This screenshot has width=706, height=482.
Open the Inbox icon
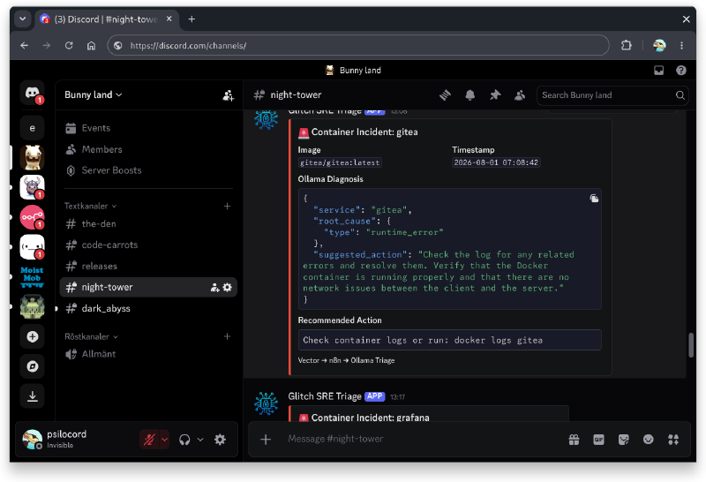click(658, 71)
